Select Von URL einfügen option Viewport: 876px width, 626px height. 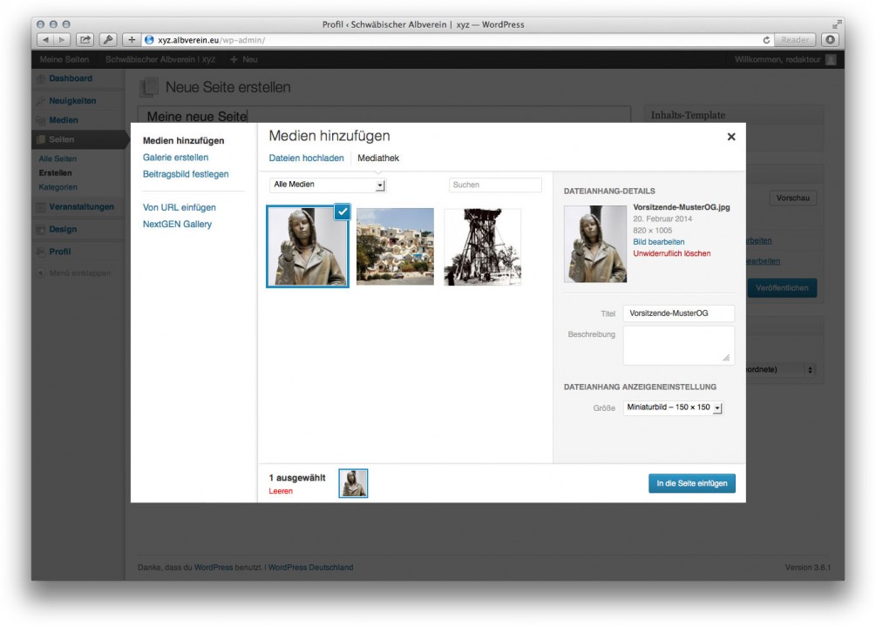[x=180, y=207]
